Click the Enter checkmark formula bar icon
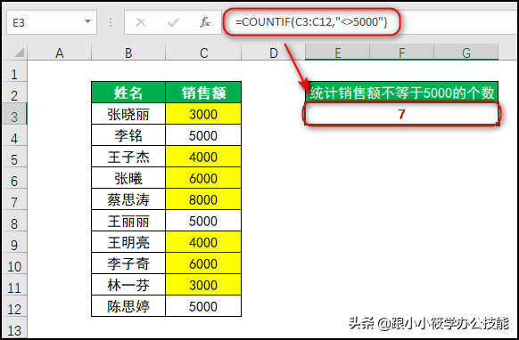The width and height of the screenshot is (519, 340). (173, 22)
